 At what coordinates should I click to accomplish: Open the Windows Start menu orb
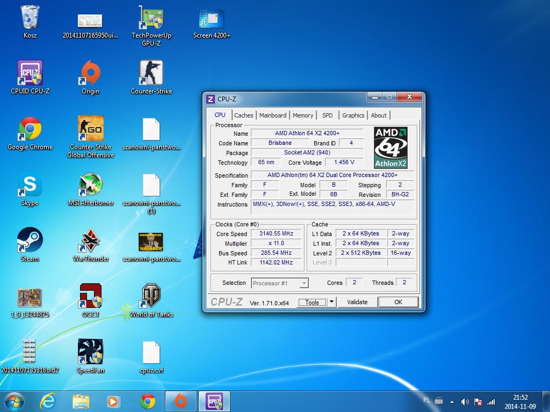pos(15,401)
